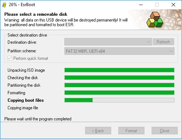
Task: Expand the Partition scheme combo box
Action: point(119,51)
